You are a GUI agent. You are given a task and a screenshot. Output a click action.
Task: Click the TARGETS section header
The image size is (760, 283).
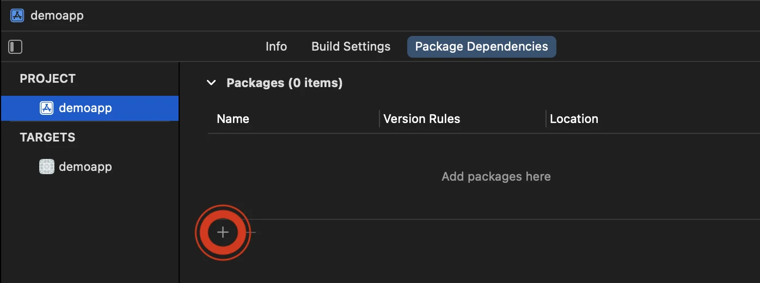pos(47,137)
